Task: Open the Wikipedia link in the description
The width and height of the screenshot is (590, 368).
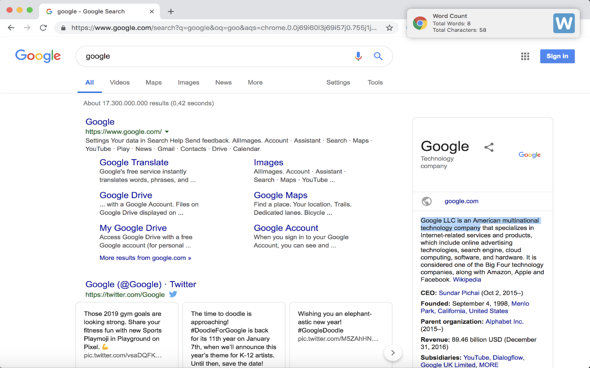Action: pos(467,279)
